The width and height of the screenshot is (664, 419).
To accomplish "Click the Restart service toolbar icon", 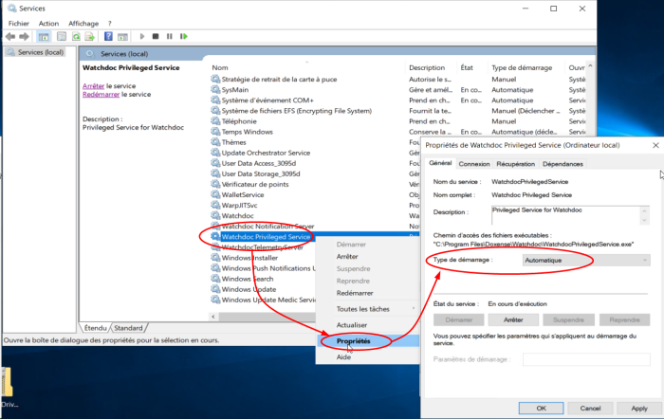I will (x=183, y=36).
